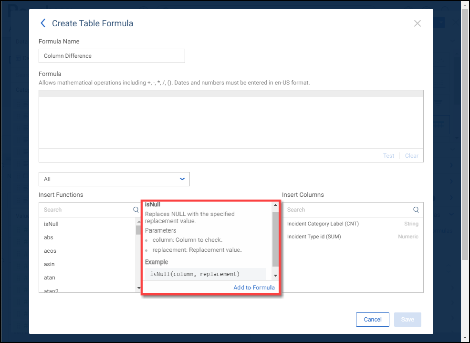Choose the acos function from list

coord(49,251)
